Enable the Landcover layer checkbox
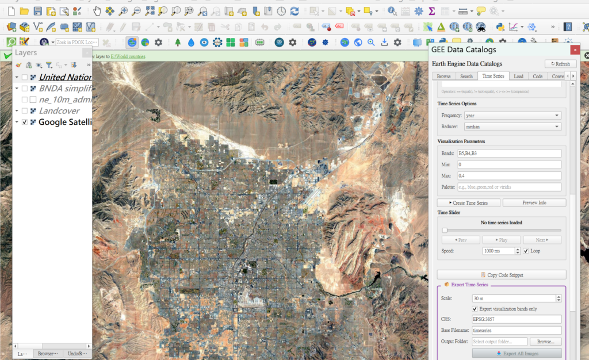This screenshot has width=589, height=360. (24, 110)
